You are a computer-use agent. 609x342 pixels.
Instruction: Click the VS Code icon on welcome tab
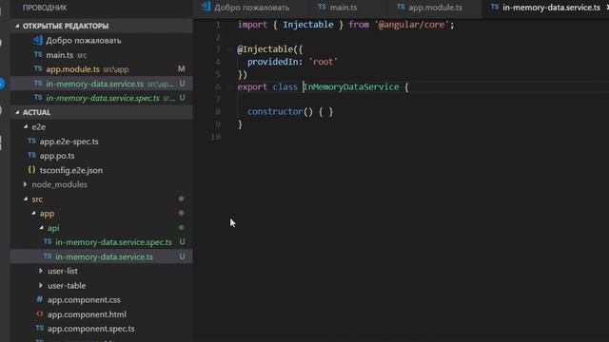coord(206,7)
